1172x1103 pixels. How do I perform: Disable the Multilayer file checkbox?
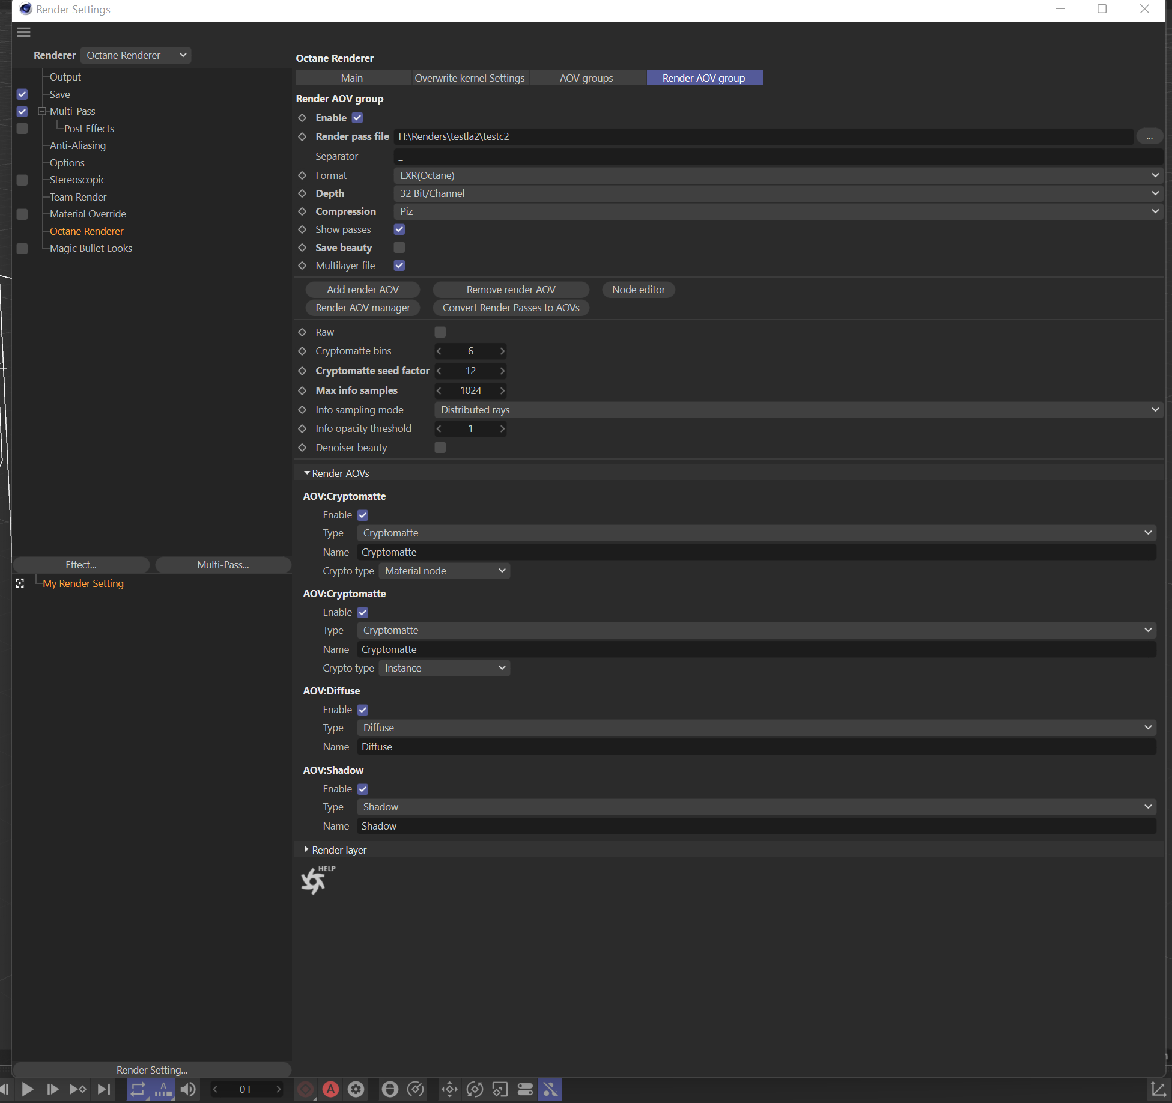399,266
